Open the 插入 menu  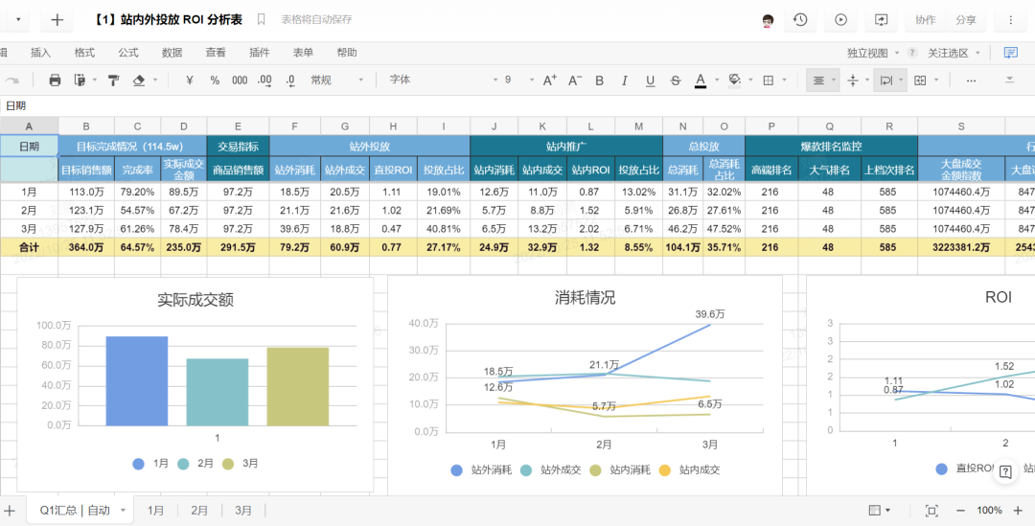coord(41,53)
